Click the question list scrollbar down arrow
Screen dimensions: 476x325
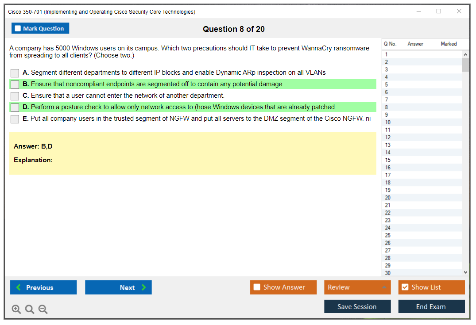point(465,272)
